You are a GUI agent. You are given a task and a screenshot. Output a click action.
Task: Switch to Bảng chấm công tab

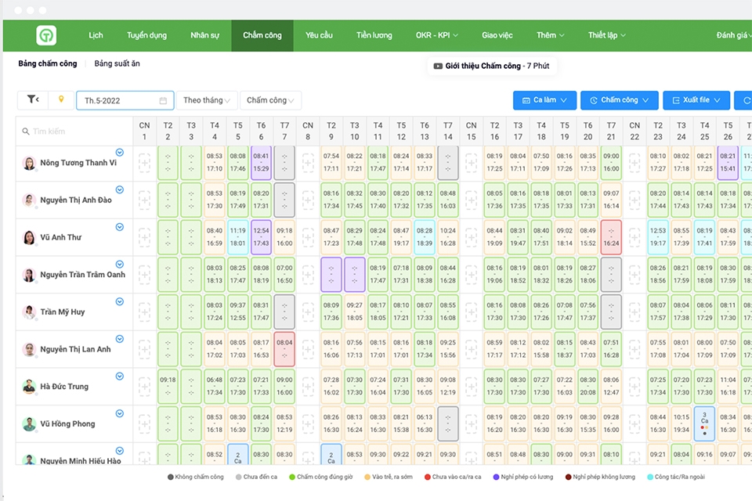click(48, 63)
